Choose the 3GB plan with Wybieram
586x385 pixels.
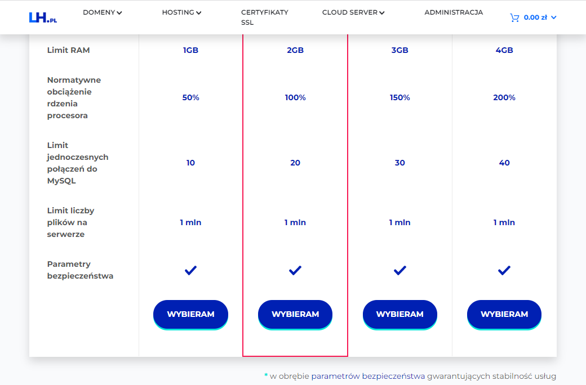(400, 315)
